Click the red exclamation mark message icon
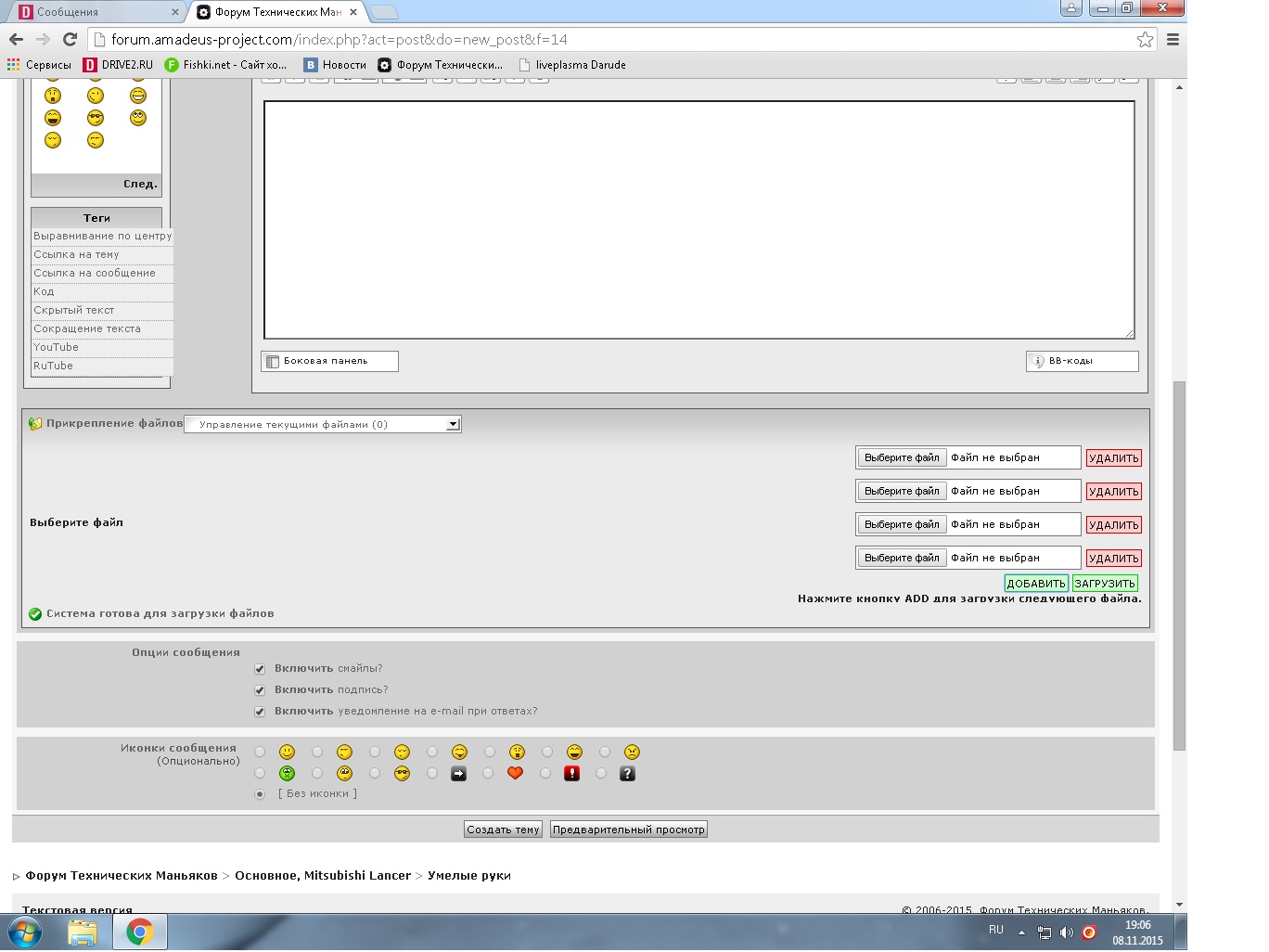 [x=571, y=773]
